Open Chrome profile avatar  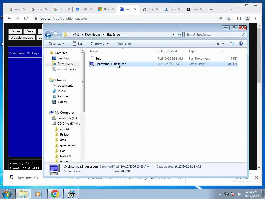click(247, 18)
